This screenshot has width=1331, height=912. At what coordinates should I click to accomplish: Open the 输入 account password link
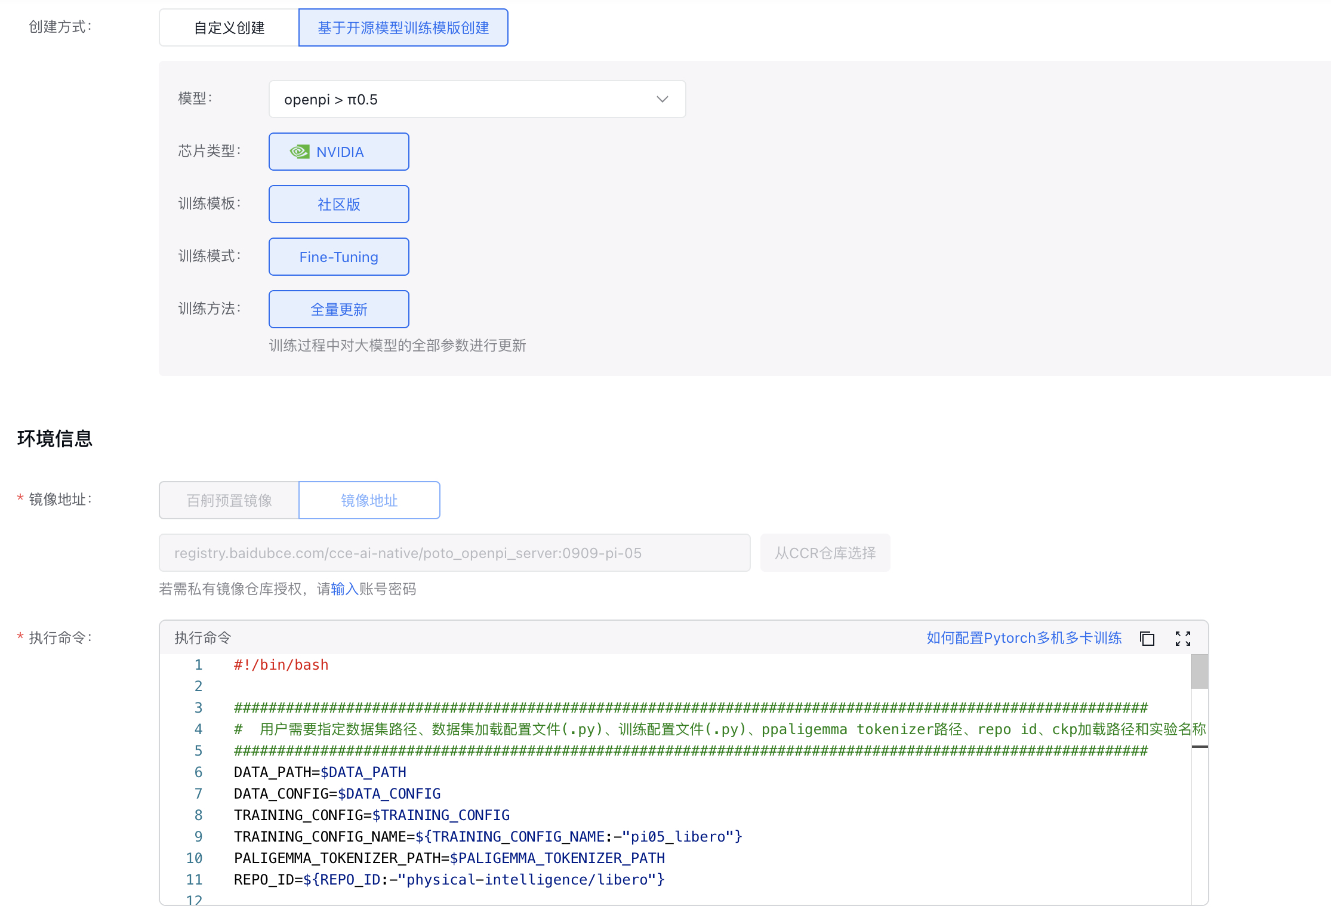point(344,589)
